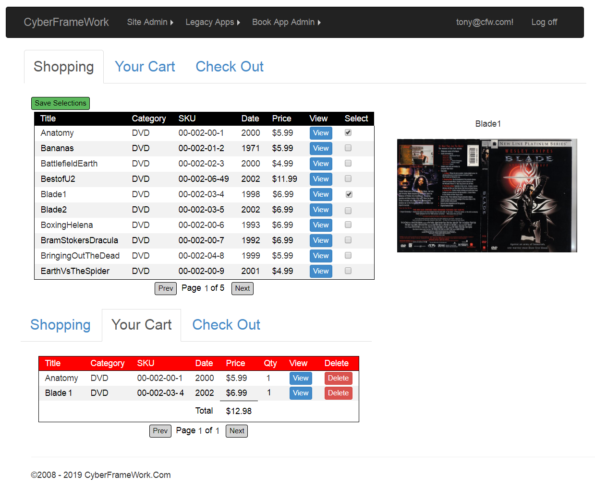Click Next under the cart table
This screenshot has width=595, height=487.
237,431
